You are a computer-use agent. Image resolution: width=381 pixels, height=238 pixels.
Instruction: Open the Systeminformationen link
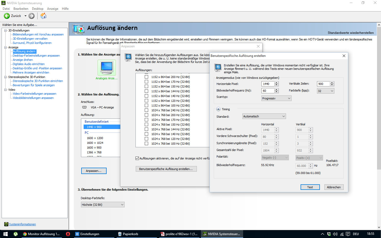(22, 224)
